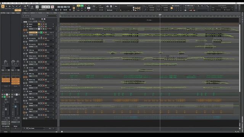Image resolution: width=244 pixels, height=137 pixels.
Task: Select the Edit tool
Action: click(x=13, y=6)
